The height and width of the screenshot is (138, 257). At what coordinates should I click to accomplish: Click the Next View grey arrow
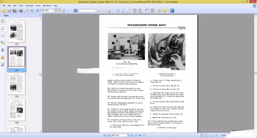tap(144, 135)
